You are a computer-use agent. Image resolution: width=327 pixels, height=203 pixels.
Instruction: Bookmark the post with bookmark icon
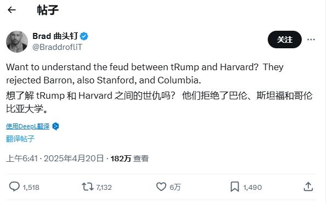click(235, 187)
